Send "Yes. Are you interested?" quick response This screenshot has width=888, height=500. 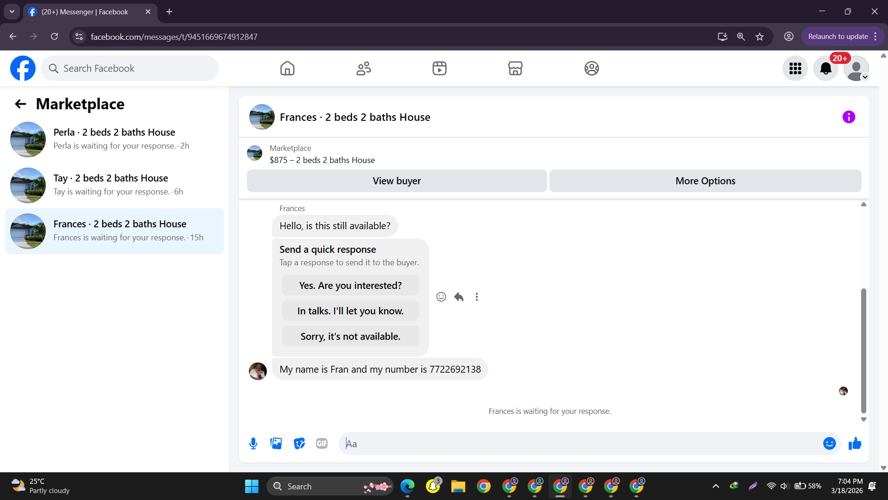pos(350,286)
